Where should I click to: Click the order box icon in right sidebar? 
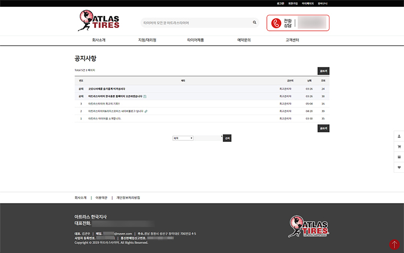coord(399,157)
